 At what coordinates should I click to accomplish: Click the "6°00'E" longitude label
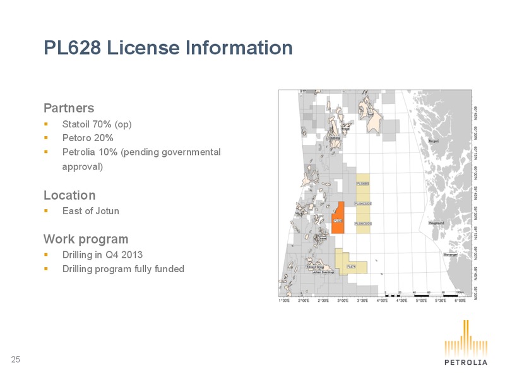pyautogui.click(x=460, y=301)
